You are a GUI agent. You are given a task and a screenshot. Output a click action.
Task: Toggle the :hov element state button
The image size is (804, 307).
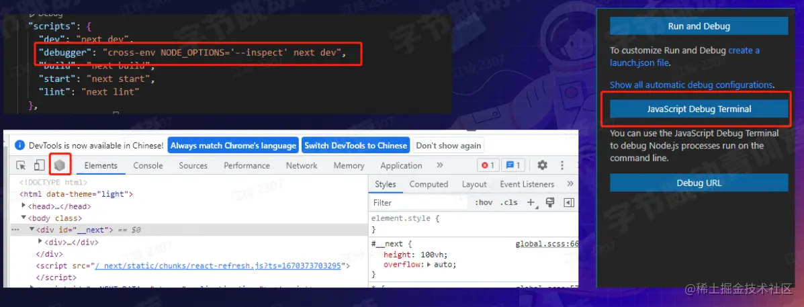click(x=484, y=202)
